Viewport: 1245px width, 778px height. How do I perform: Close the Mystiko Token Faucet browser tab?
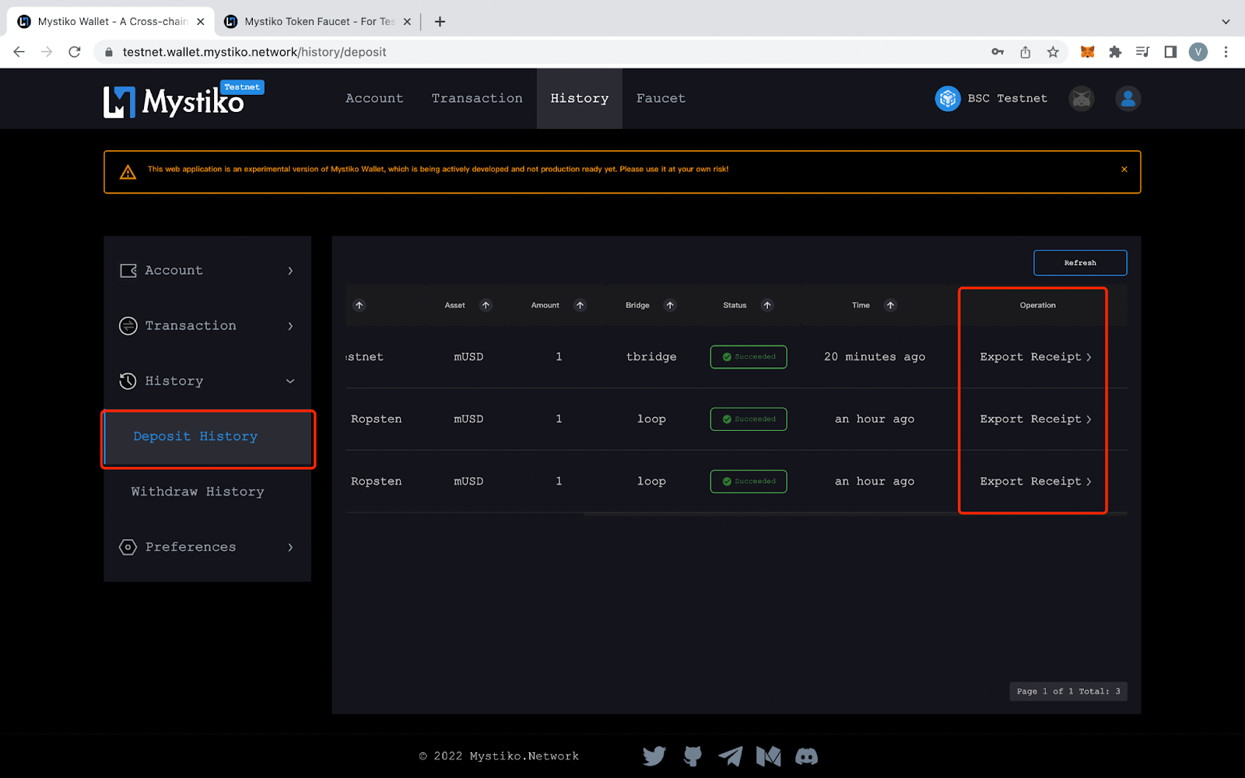[407, 22]
